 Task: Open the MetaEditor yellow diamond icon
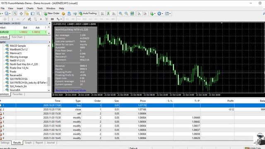coord(63,14)
